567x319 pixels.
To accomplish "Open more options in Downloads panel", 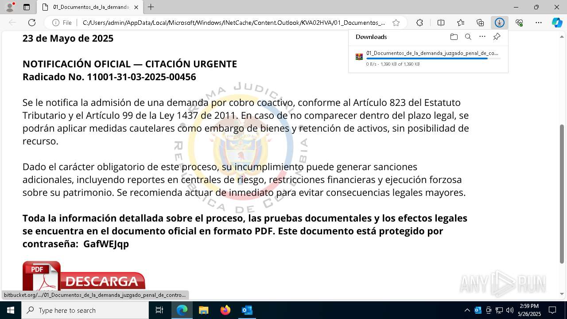I will 482,37.
